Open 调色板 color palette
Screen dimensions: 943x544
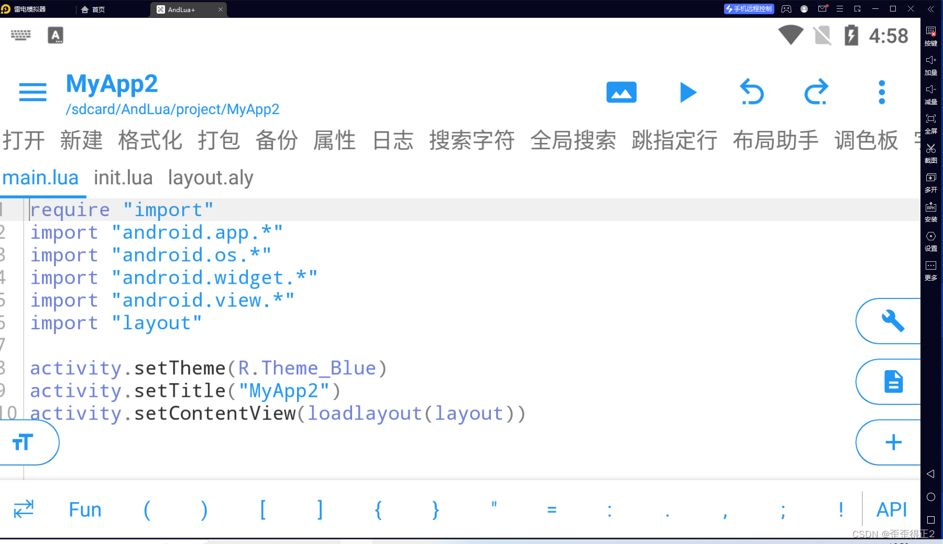pos(867,140)
